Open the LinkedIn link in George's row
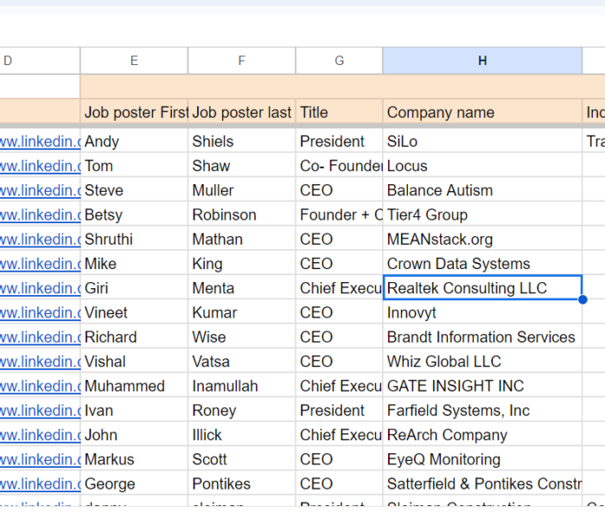The image size is (605, 519). [40, 484]
